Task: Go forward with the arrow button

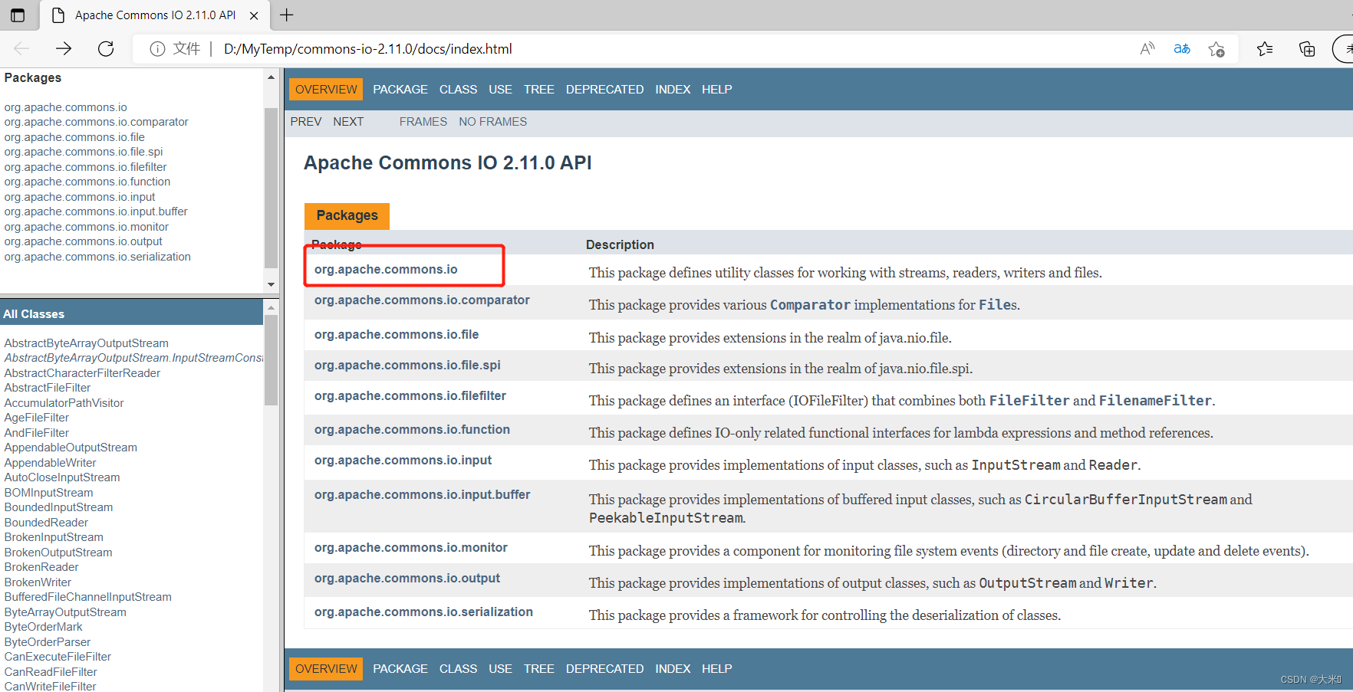Action: click(64, 49)
